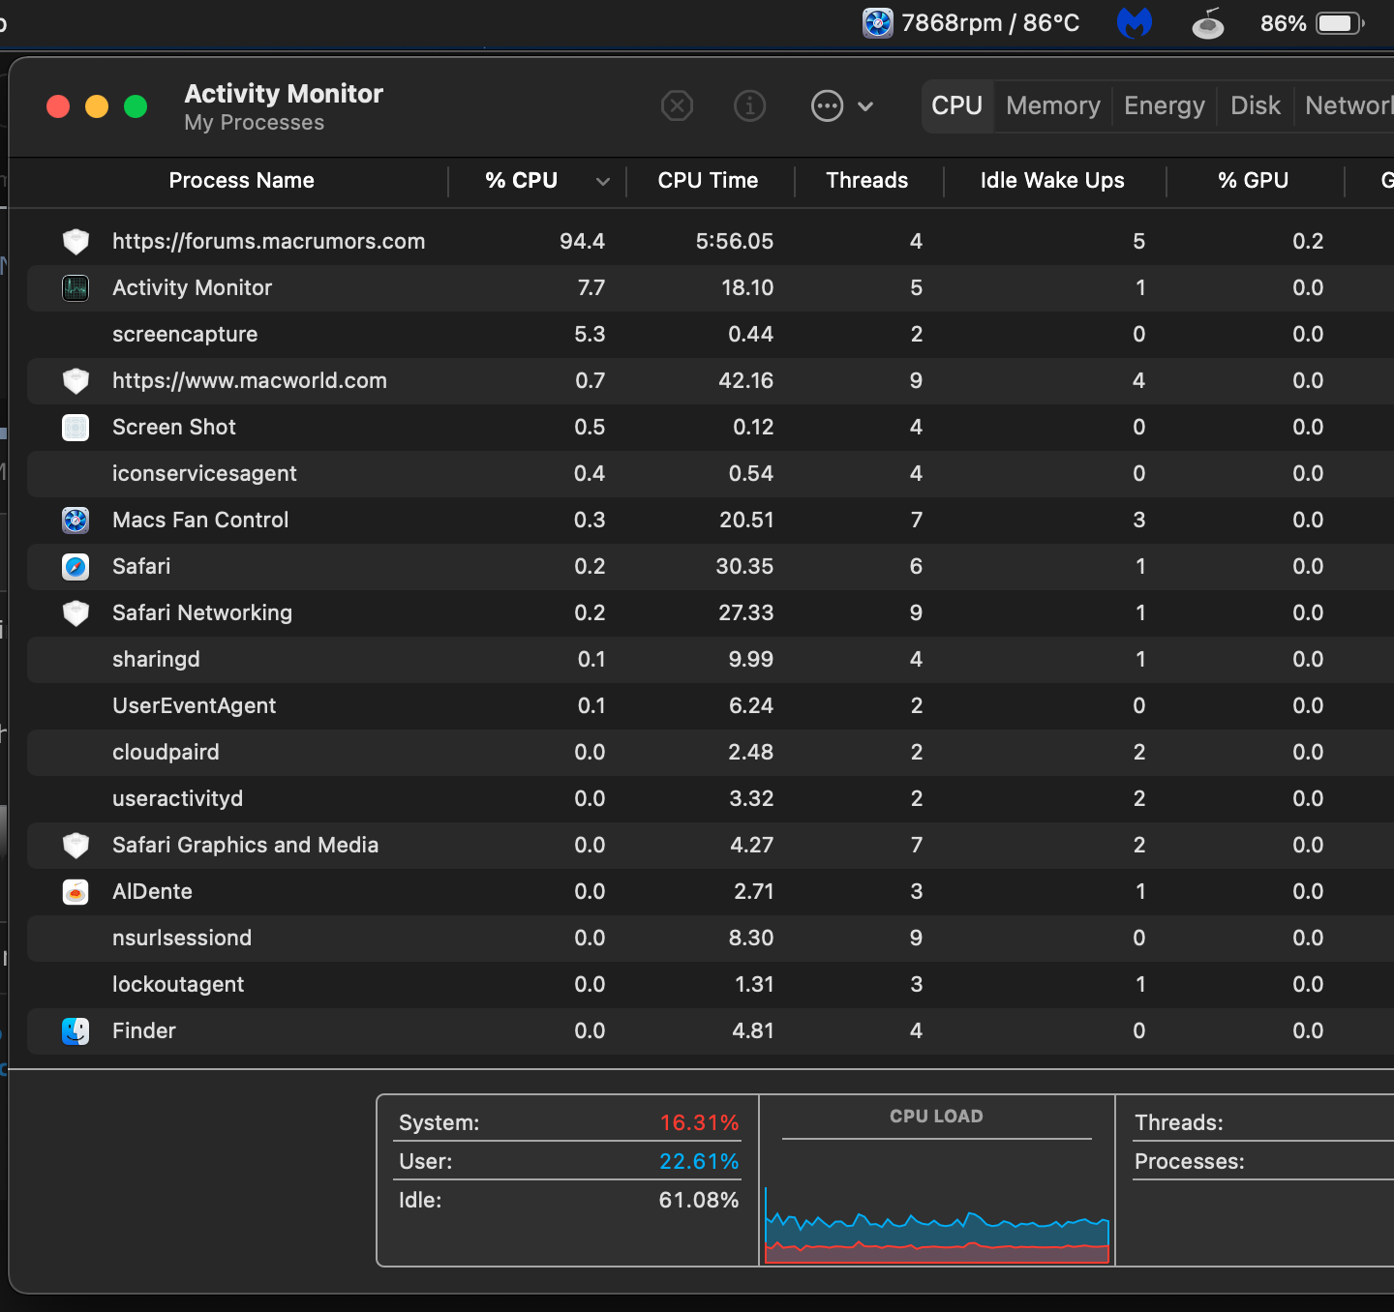This screenshot has width=1394, height=1312.
Task: Click the CPU LOAD graph
Action: point(937,1225)
